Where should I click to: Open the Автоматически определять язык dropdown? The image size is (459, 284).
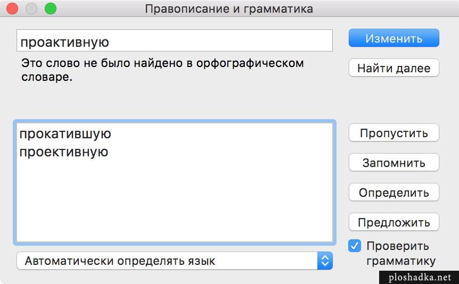(x=175, y=261)
